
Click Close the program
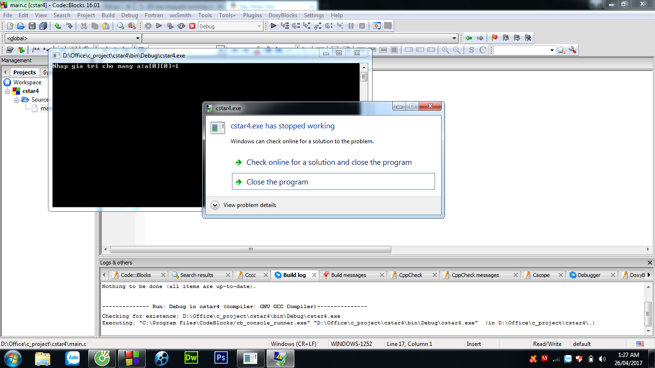click(x=277, y=182)
